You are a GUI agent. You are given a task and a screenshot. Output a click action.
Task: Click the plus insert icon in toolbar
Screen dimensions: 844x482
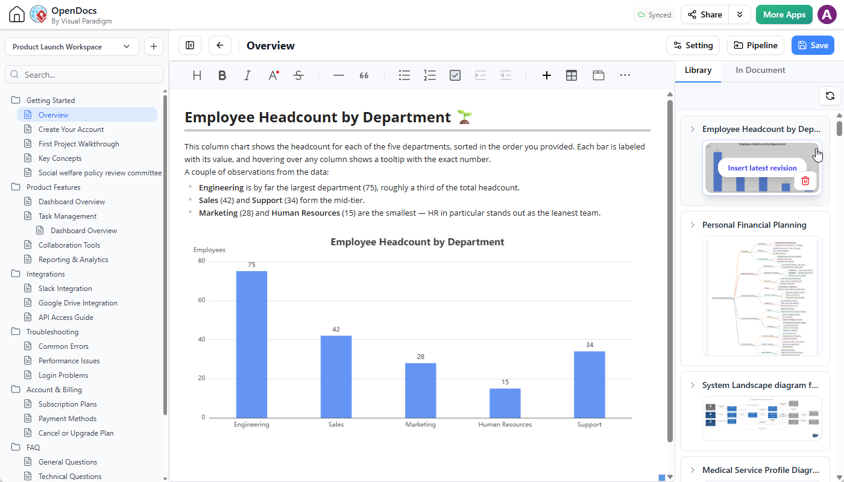click(x=547, y=75)
